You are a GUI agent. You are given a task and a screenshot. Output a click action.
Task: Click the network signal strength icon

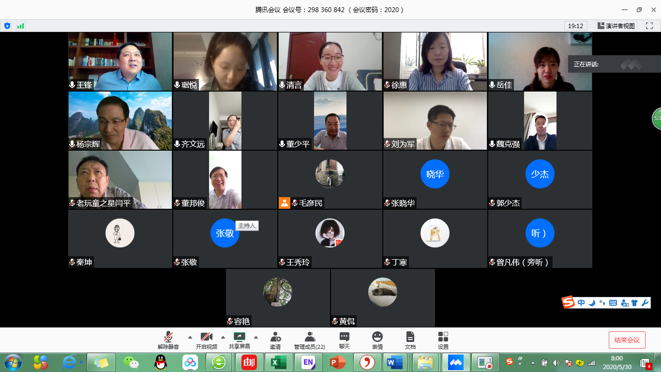(x=20, y=26)
